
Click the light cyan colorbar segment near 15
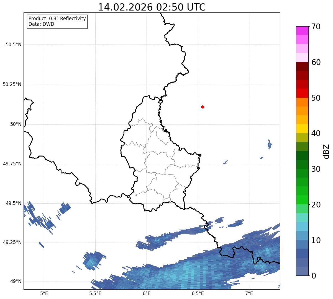tap(302, 218)
